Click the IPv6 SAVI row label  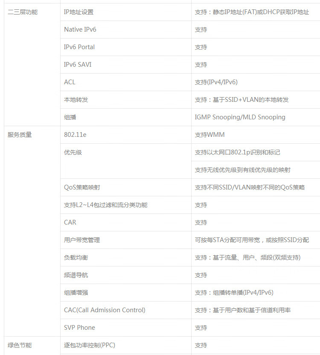[x=78, y=65]
